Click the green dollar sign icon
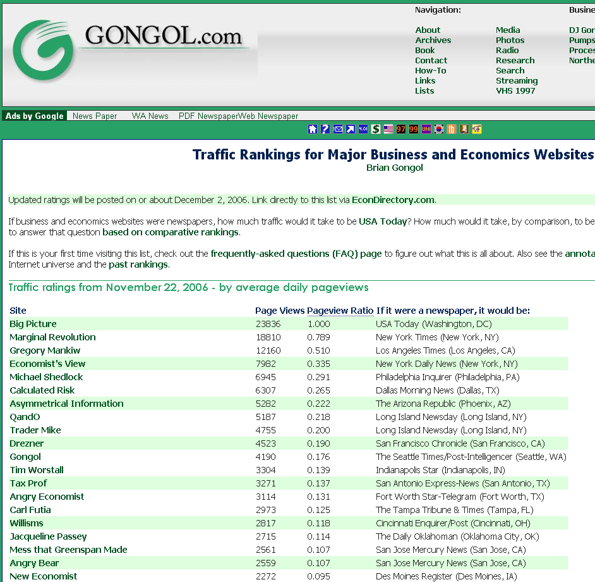The image size is (595, 582). [376, 129]
